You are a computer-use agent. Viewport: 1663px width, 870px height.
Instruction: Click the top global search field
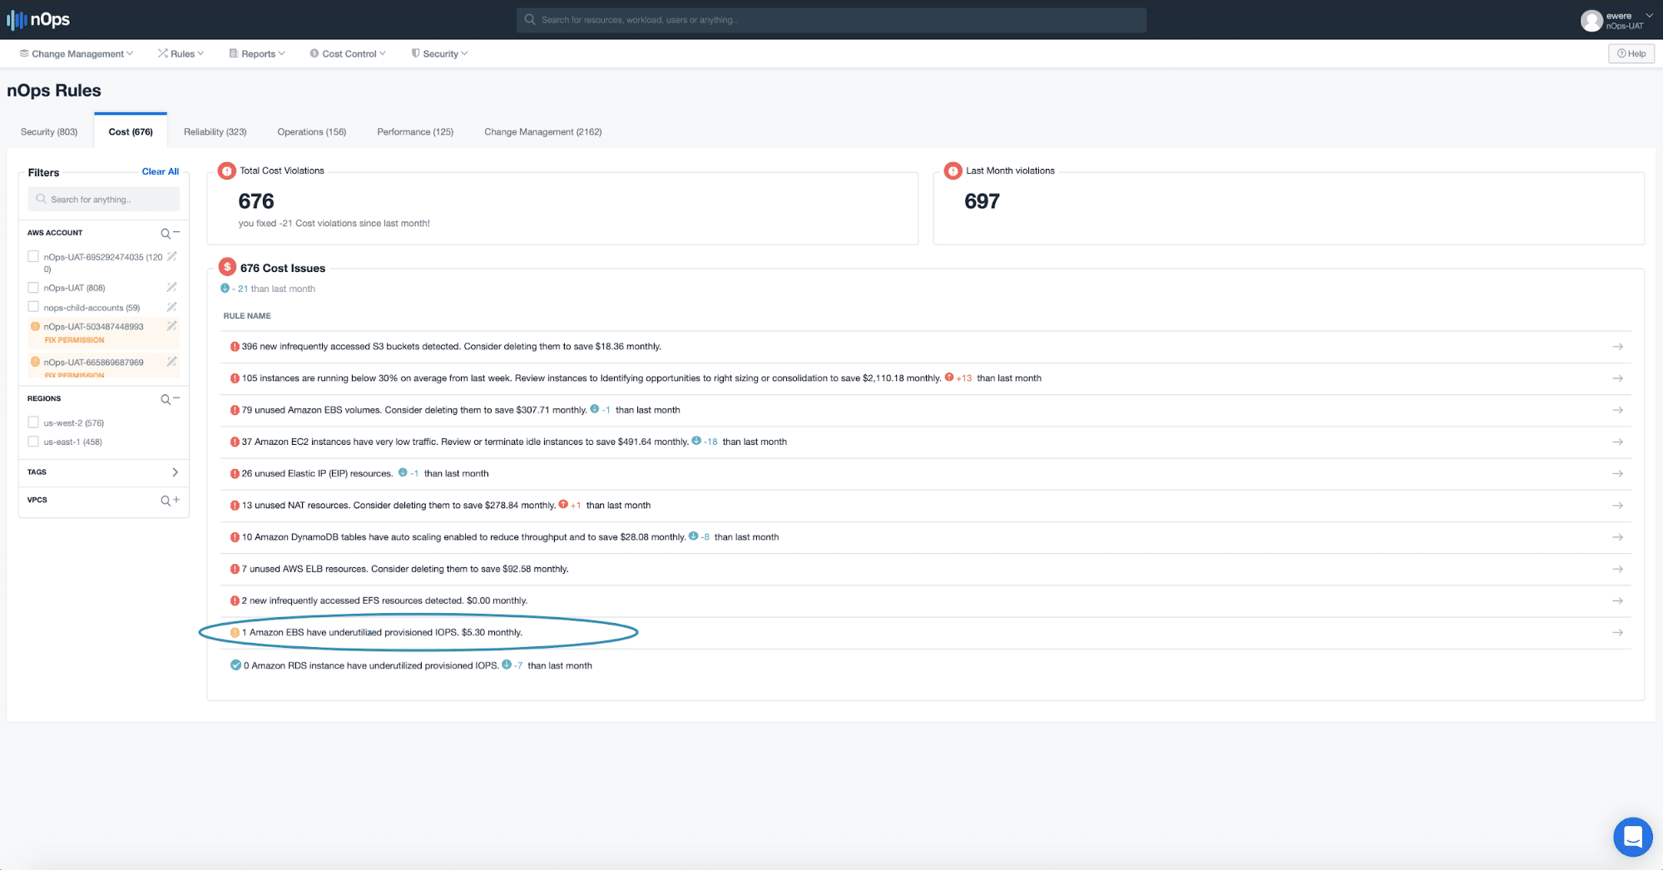tap(831, 20)
